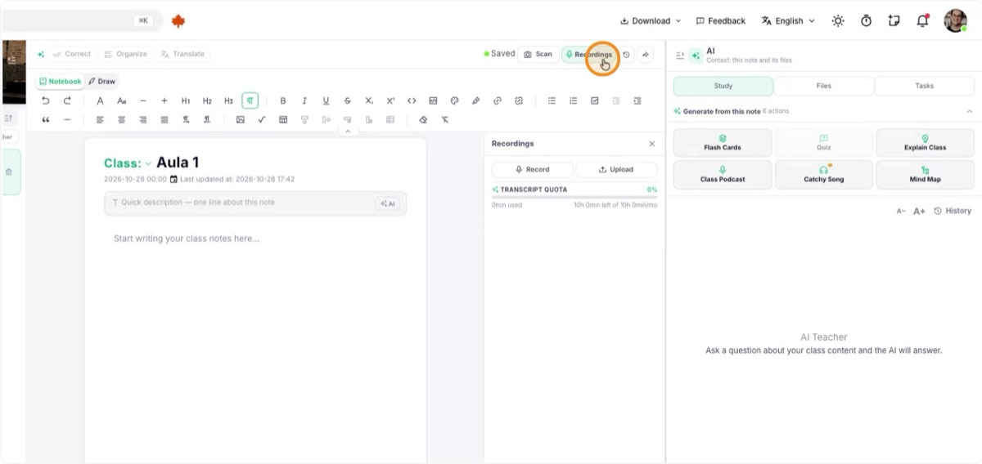The height and width of the screenshot is (464, 982).
Task: Toggle the Recordings panel button
Action: pyautogui.click(x=588, y=54)
